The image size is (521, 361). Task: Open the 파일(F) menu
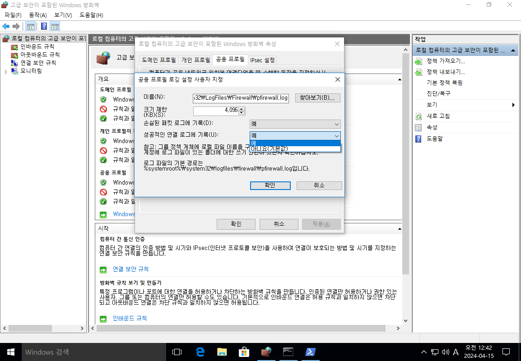13,15
